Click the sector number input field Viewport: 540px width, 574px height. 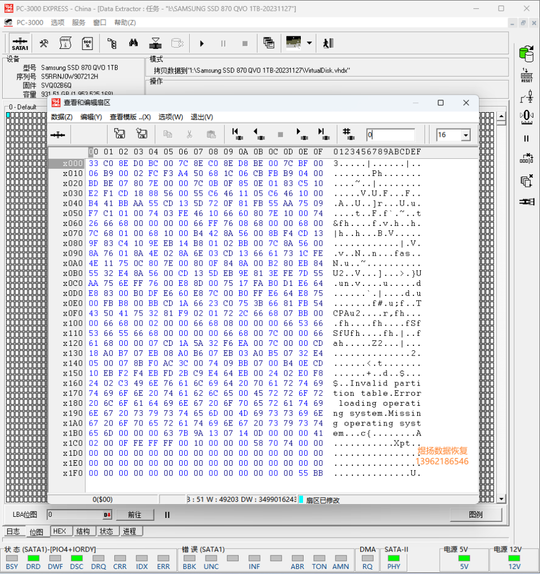tap(390, 135)
